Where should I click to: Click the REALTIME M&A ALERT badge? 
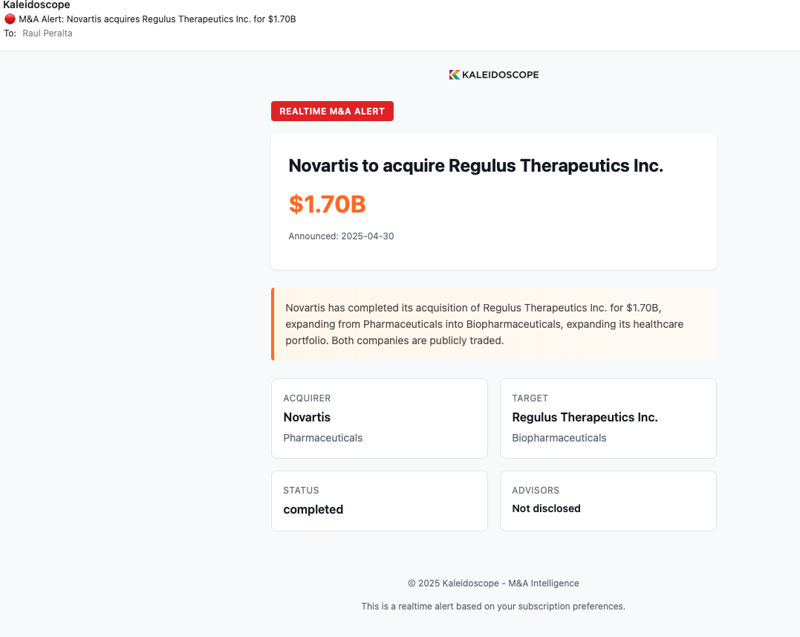pos(332,111)
